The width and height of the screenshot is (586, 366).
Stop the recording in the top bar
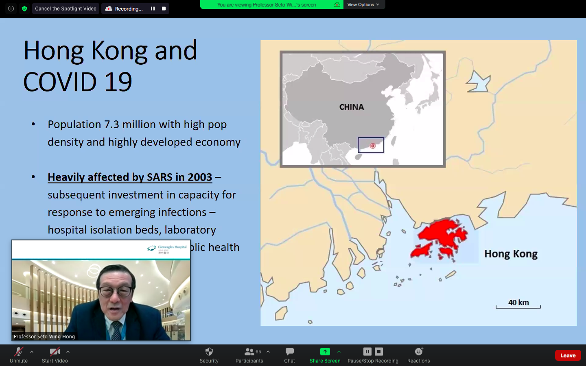point(164,9)
